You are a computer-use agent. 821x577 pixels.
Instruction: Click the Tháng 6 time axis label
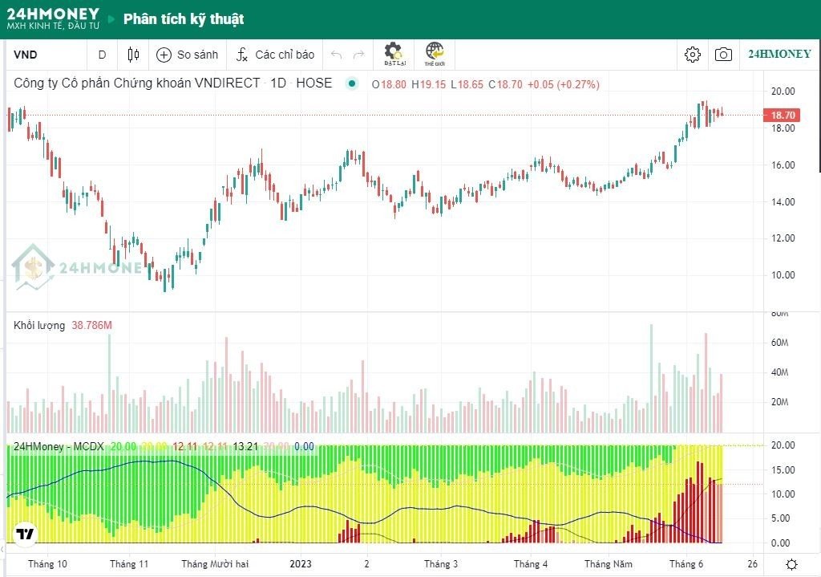pos(686,564)
